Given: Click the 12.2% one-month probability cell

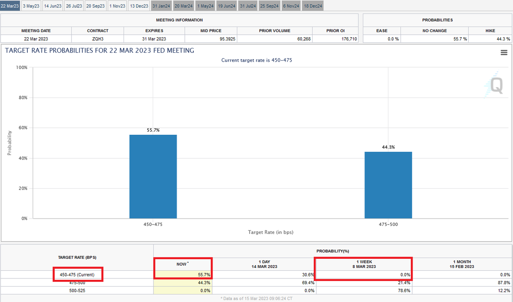Looking at the screenshot, I should tap(462, 290).
